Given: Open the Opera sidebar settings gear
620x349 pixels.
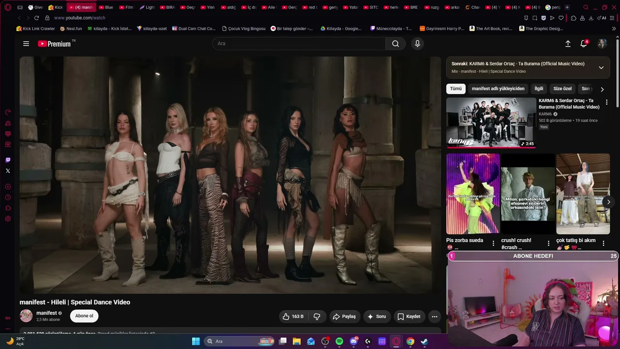Looking at the screenshot, I should point(8,219).
